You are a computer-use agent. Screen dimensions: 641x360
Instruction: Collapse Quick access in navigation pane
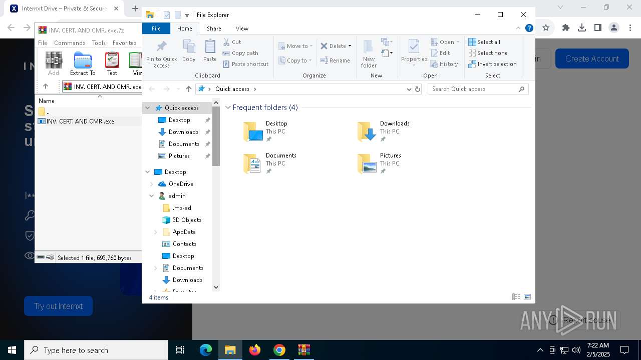[x=148, y=108]
